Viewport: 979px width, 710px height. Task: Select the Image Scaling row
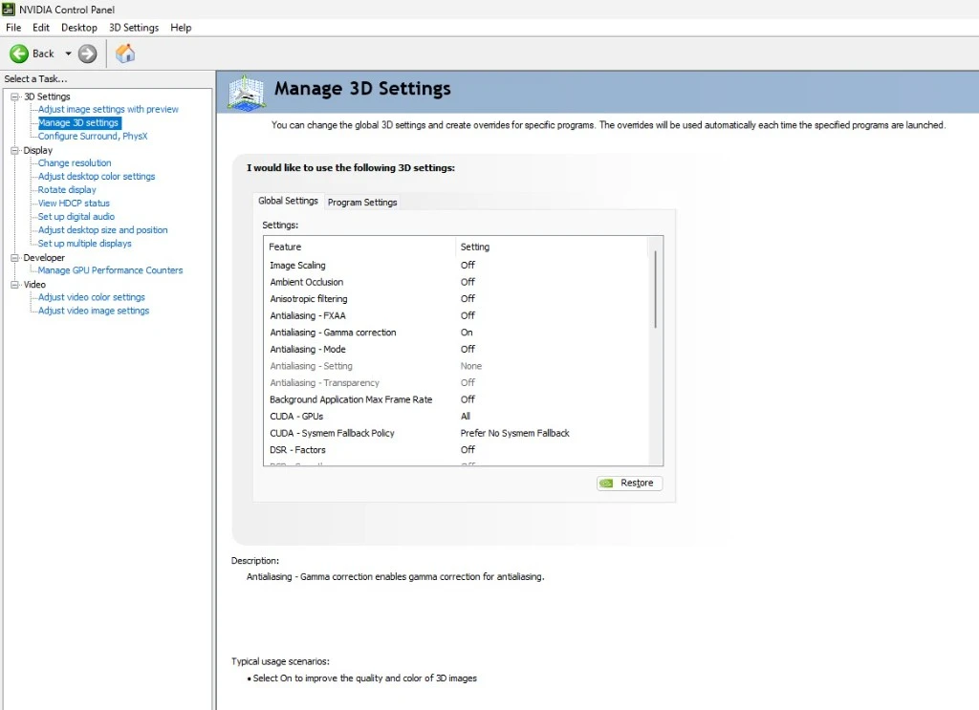pyautogui.click(x=456, y=265)
